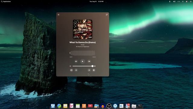Viewport: 193px width, 109px height.
Task: Click the low volume speaker icon
Action: (x=70, y=66)
